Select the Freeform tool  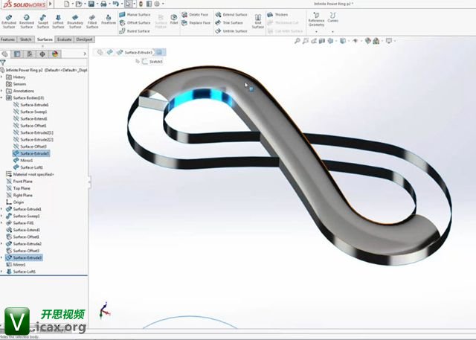tap(109, 19)
